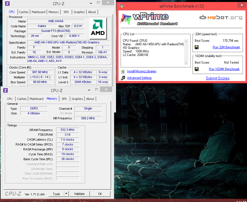Click the Bus Speed 99.80 MHz field
The image size is (247, 202).
tap(40, 82)
